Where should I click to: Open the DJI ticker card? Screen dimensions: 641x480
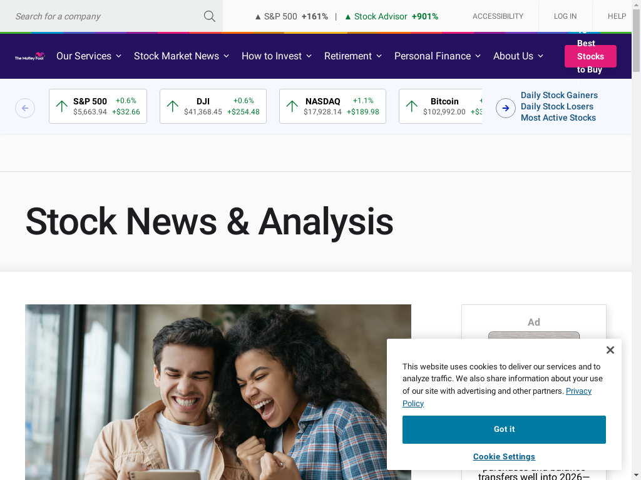(x=213, y=106)
